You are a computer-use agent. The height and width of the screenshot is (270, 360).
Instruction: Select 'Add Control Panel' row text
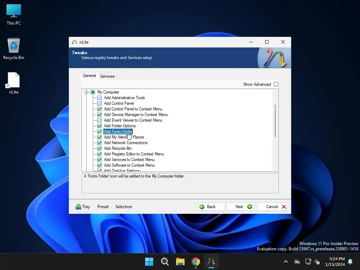119,103
